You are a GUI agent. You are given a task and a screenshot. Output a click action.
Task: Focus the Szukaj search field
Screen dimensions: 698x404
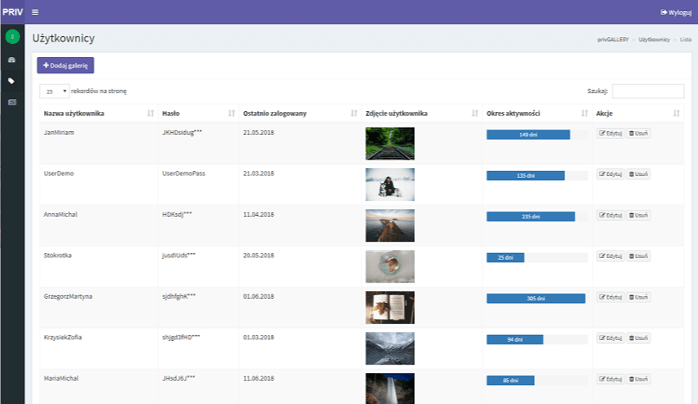pyautogui.click(x=648, y=90)
